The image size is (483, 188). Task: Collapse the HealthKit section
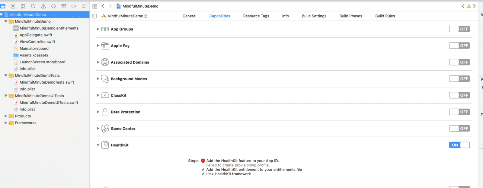click(98, 145)
